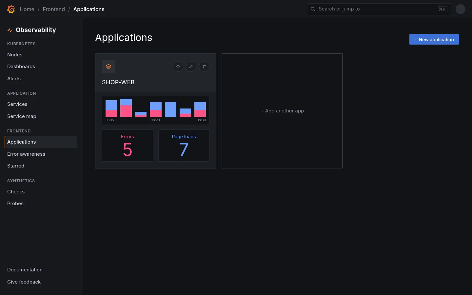Viewport: 472px width, 295px height.
Task: Edit the SHOP-WEB application with pencil icon
Action: tap(191, 67)
